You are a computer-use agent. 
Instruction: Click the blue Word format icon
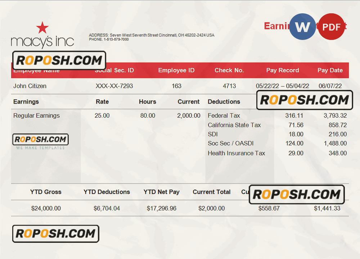[302, 27]
